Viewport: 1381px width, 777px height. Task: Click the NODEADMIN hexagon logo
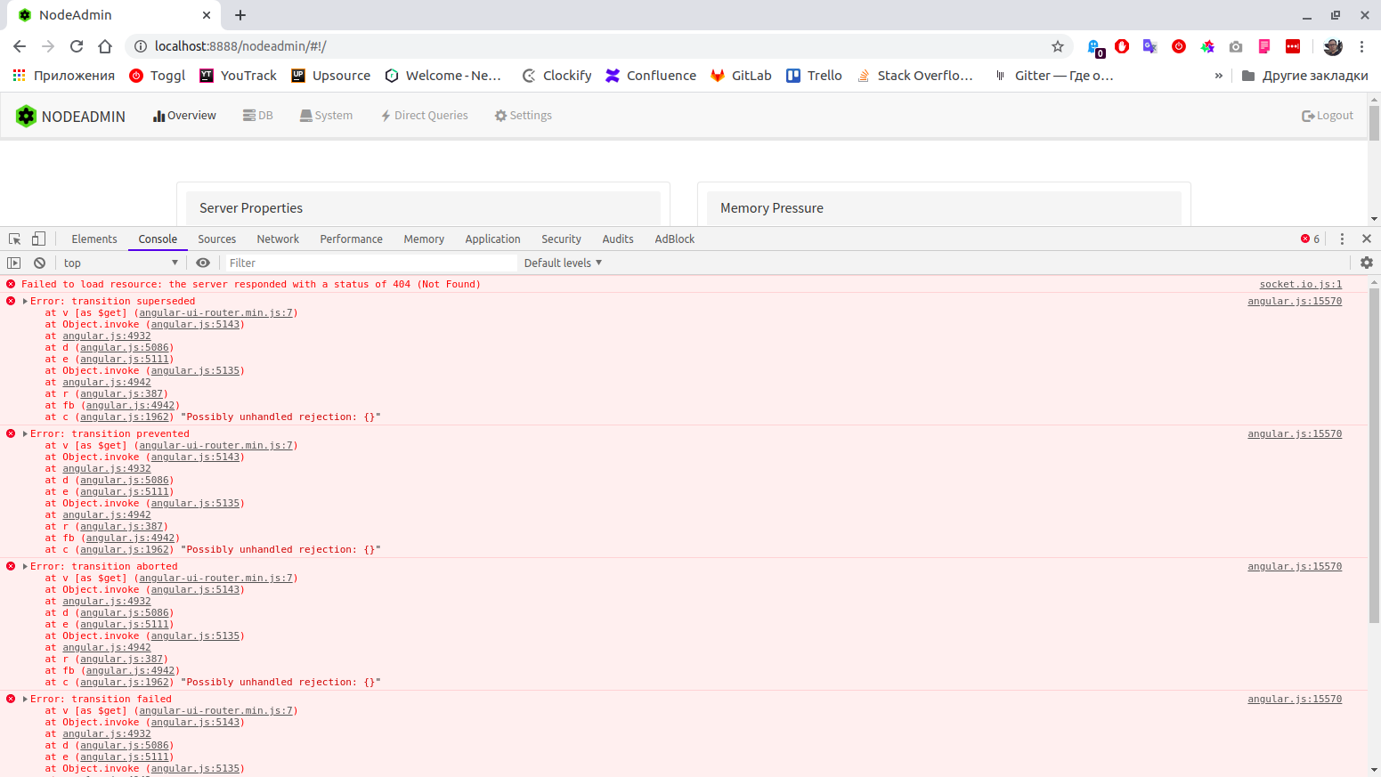26,115
